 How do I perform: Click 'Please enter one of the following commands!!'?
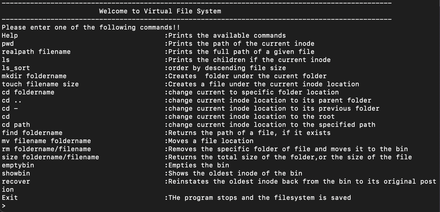coord(91,28)
